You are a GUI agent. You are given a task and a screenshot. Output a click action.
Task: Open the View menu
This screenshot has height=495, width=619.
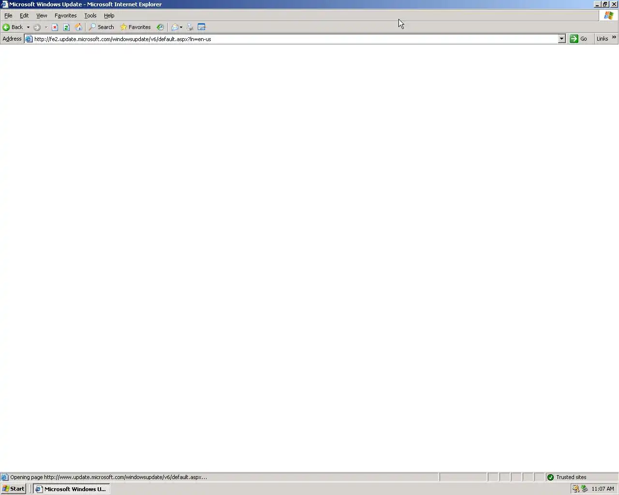click(x=42, y=15)
